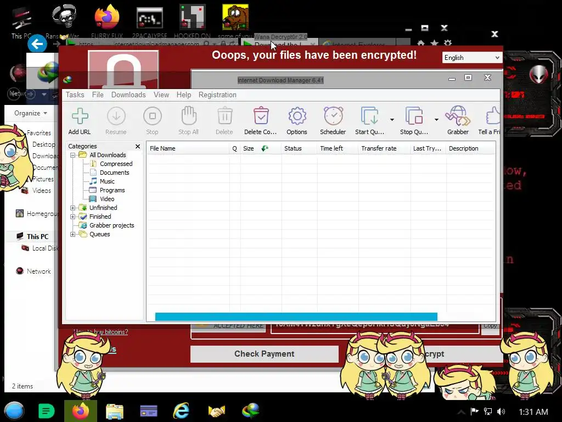Sort by Transfer rate column
The height and width of the screenshot is (422, 562).
click(x=384, y=148)
